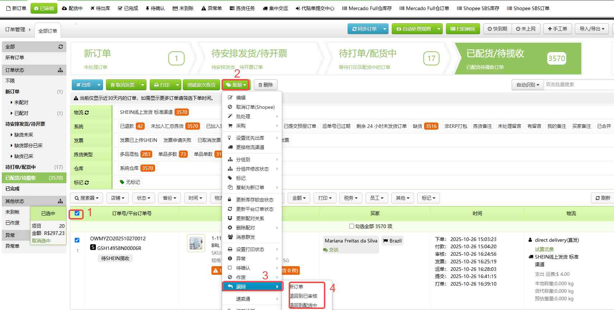The height and width of the screenshot is (310, 614).
Task: Click the hierarchy icon next to 订单状态
Action: tap(60, 70)
